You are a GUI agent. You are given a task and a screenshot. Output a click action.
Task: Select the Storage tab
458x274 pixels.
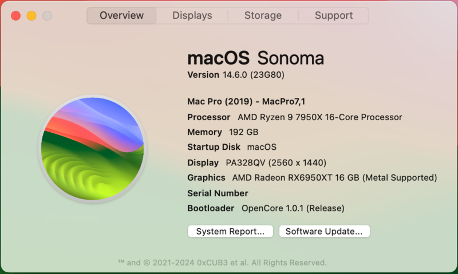click(263, 15)
